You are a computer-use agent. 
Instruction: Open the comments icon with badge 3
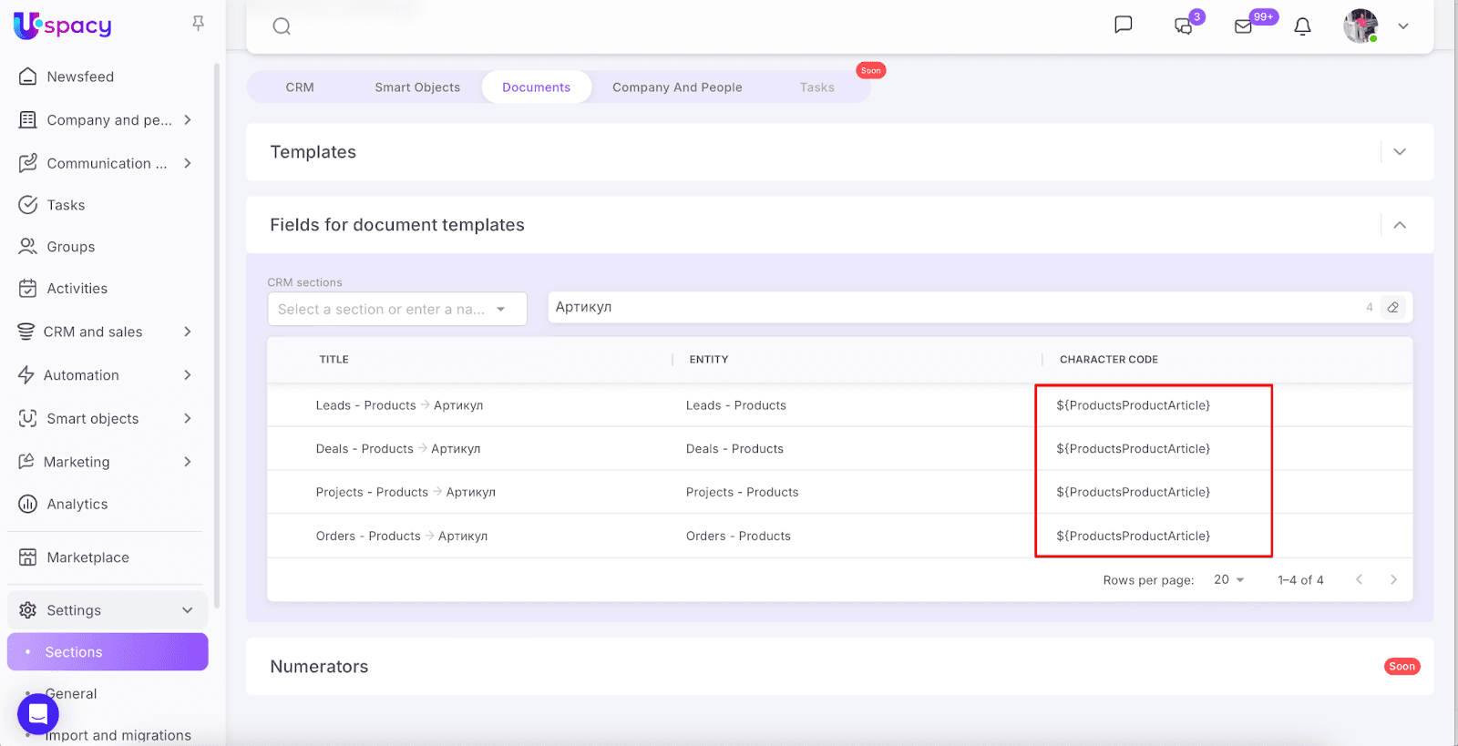pyautogui.click(x=1184, y=26)
